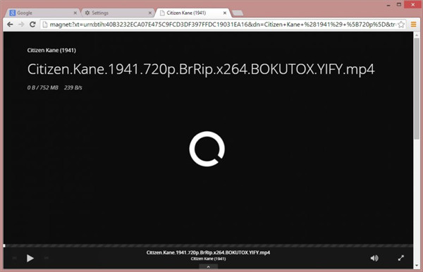This screenshot has width=423, height=272.
Task: Start playback with the play button
Action: [30, 258]
